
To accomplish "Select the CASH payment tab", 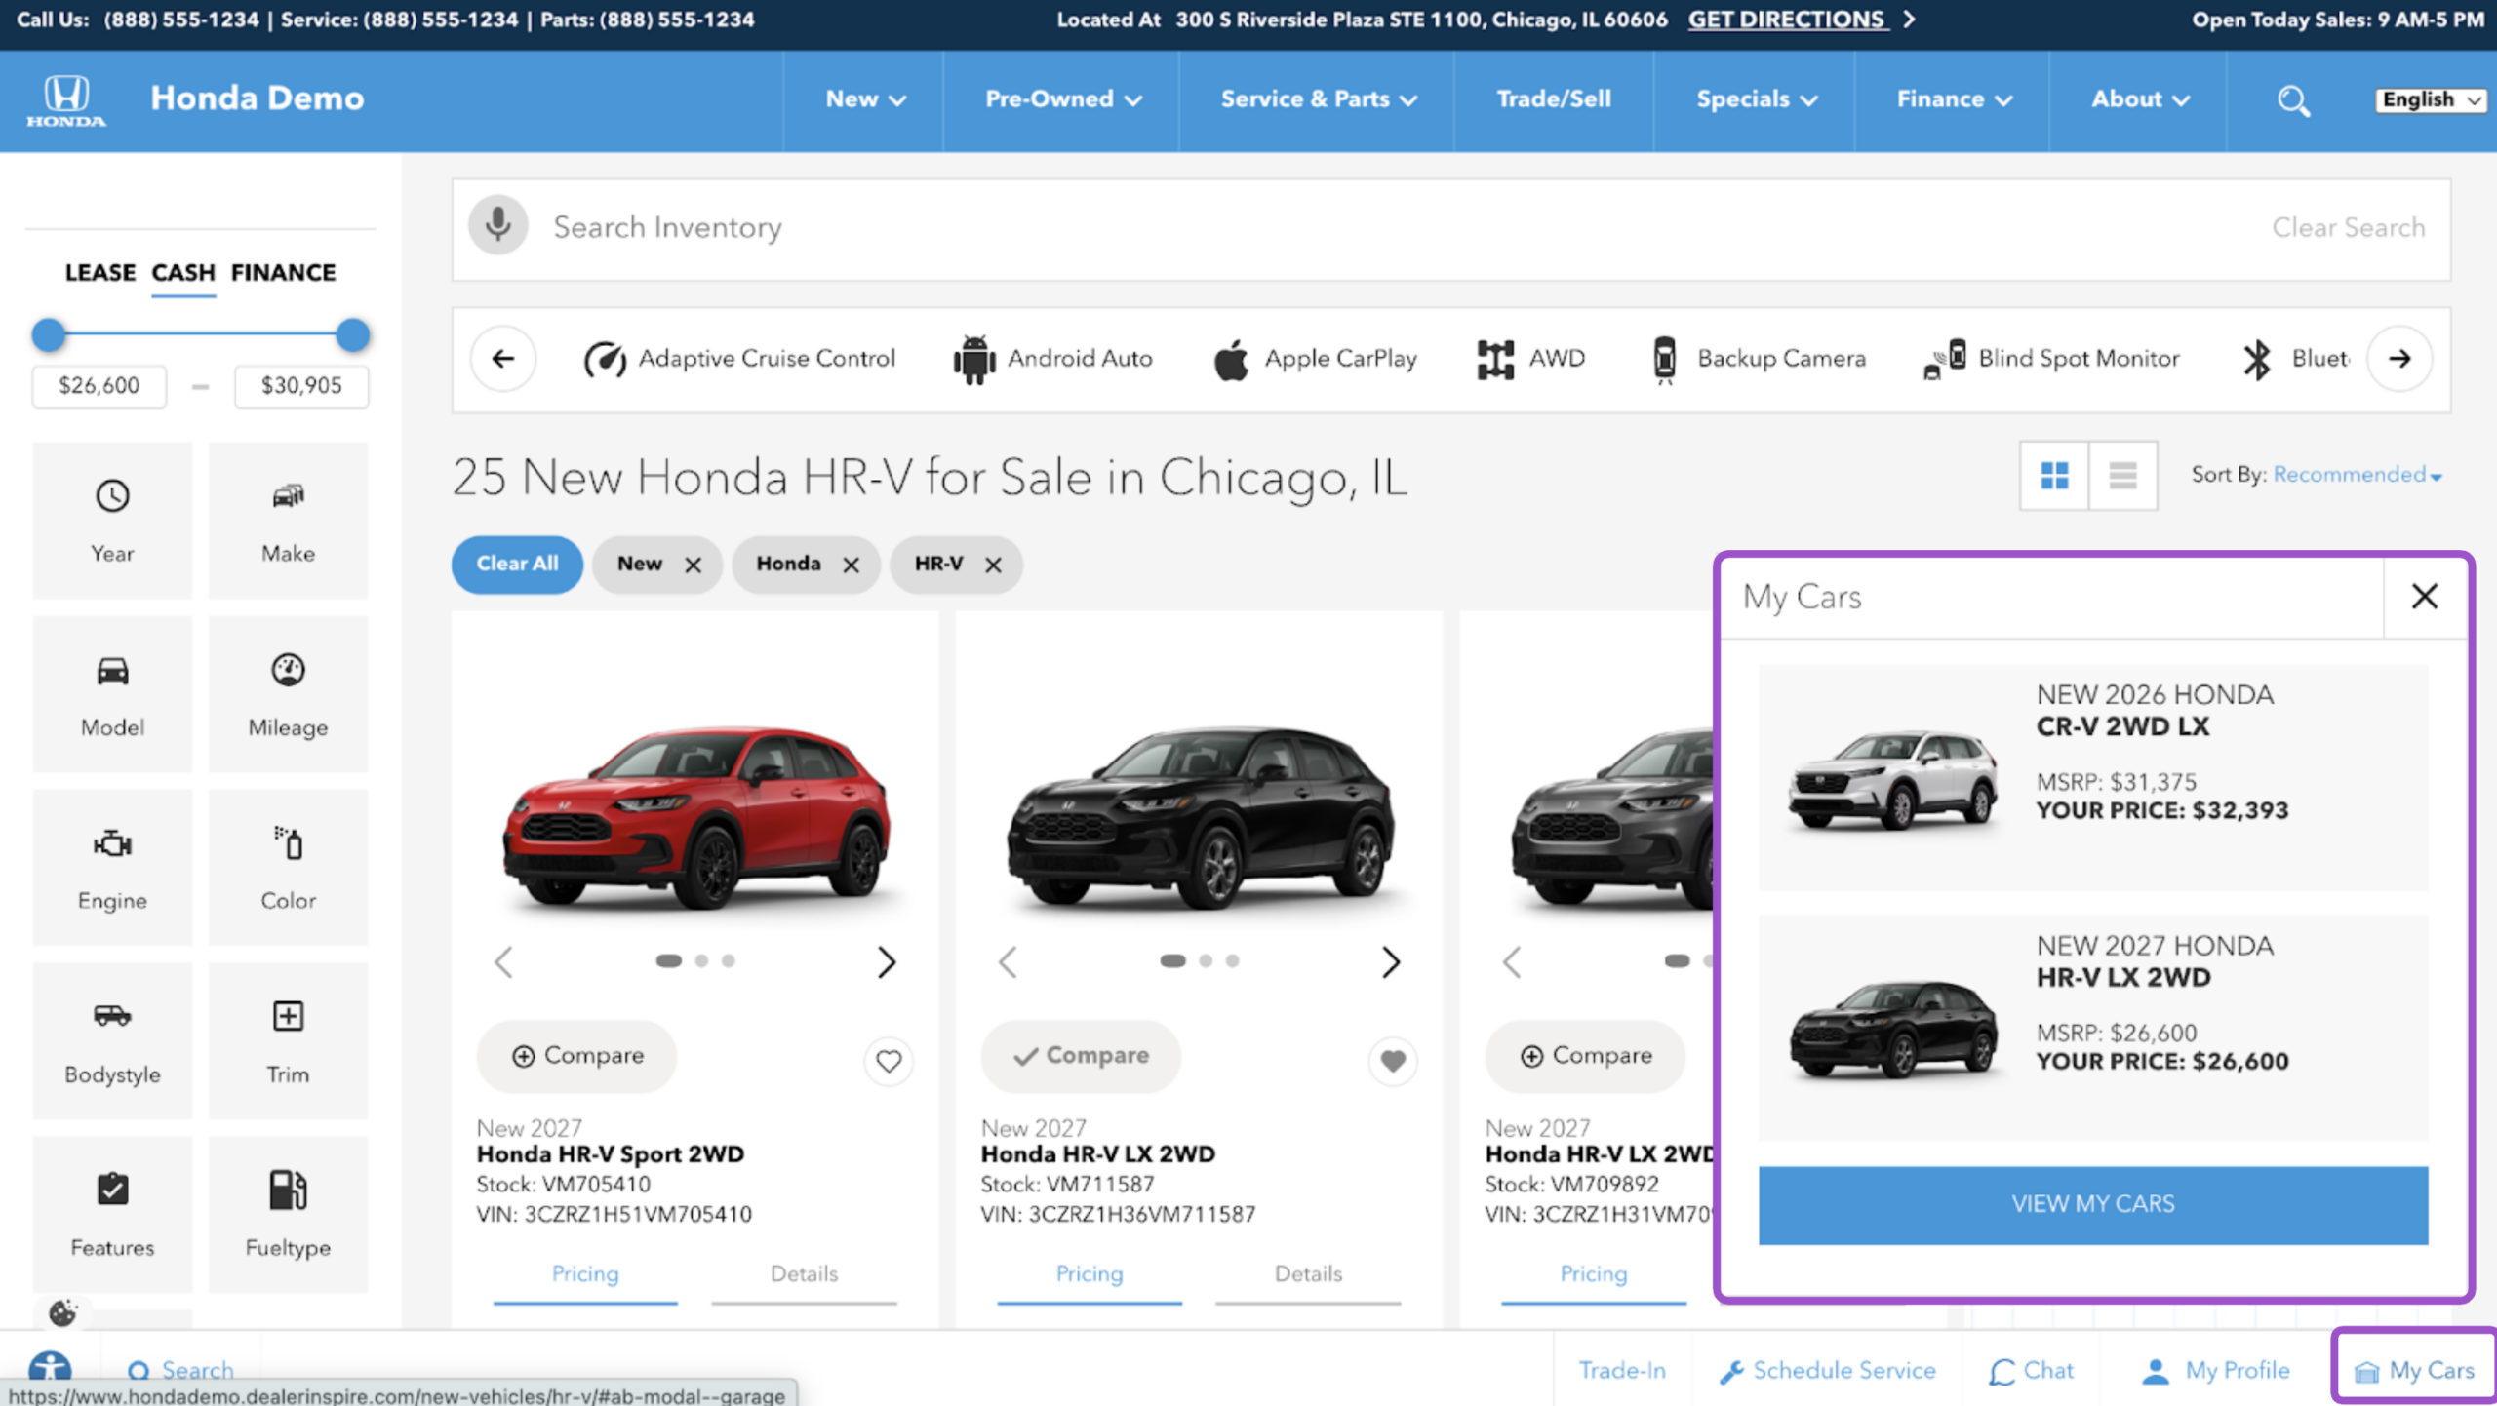I will click(x=183, y=273).
